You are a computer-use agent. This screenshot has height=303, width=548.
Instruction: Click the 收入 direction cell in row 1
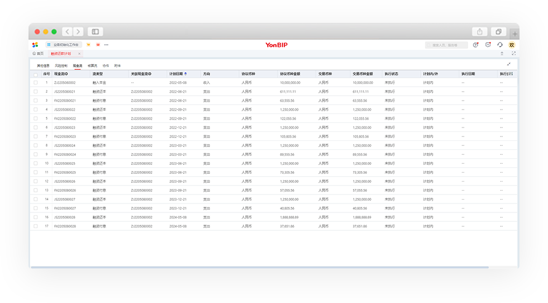(x=207, y=83)
